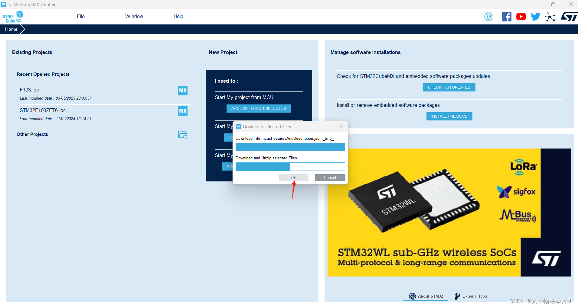The height and width of the screenshot is (307, 578).
Task: Click the Download and Unzip progress bar
Action: pyautogui.click(x=290, y=167)
